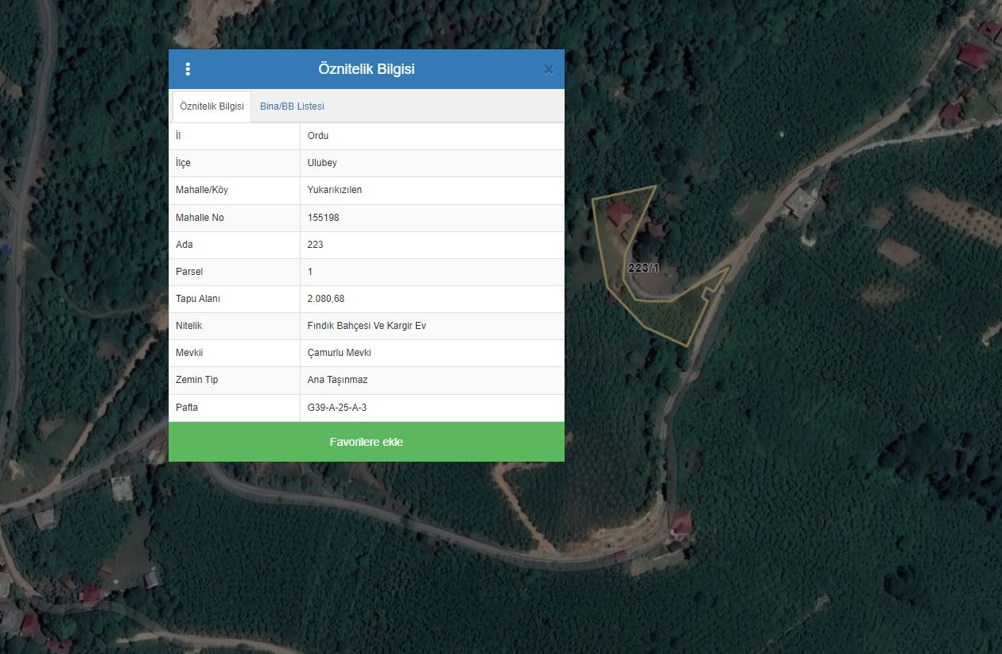Switch to the Bina/BB Listesi tab
Screen dimensions: 1002x654
[292, 106]
